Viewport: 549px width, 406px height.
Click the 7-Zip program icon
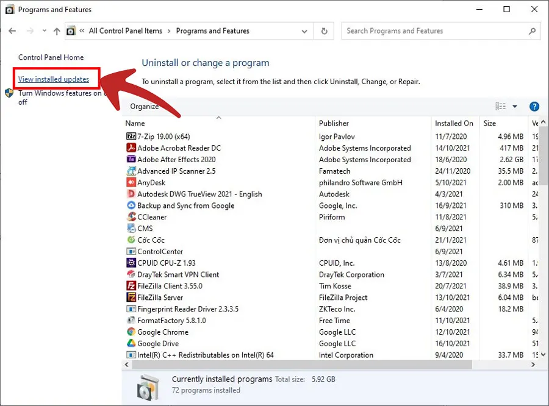point(131,136)
